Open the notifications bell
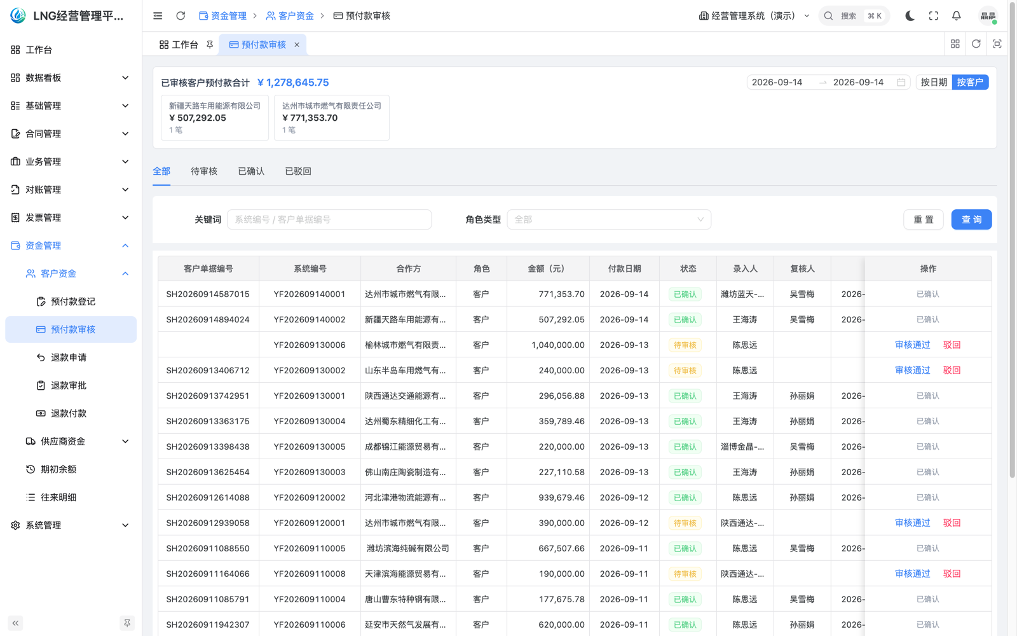Image resolution: width=1017 pixels, height=636 pixels. click(956, 16)
